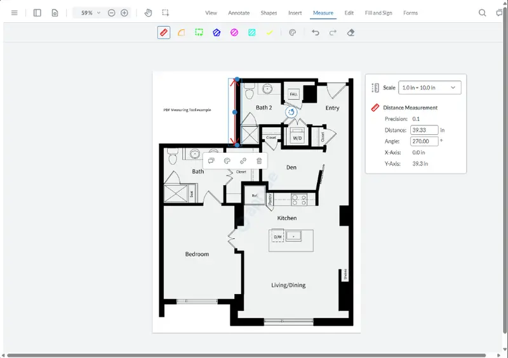Open the search magnifier
Screen dimensions: 508x358
point(482,13)
